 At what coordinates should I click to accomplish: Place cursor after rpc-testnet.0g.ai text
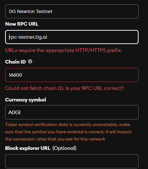click(48, 37)
